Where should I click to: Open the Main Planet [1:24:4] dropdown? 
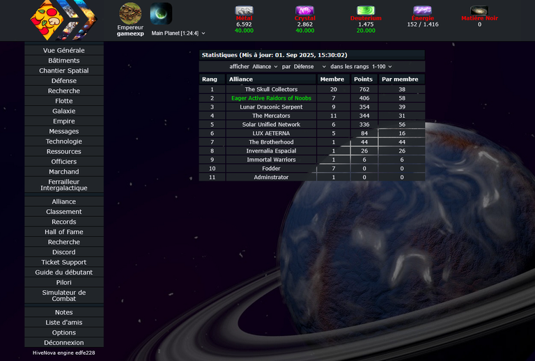(178, 33)
